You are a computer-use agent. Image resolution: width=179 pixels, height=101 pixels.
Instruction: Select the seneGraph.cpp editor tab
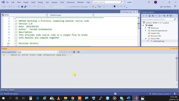pos(126,12)
